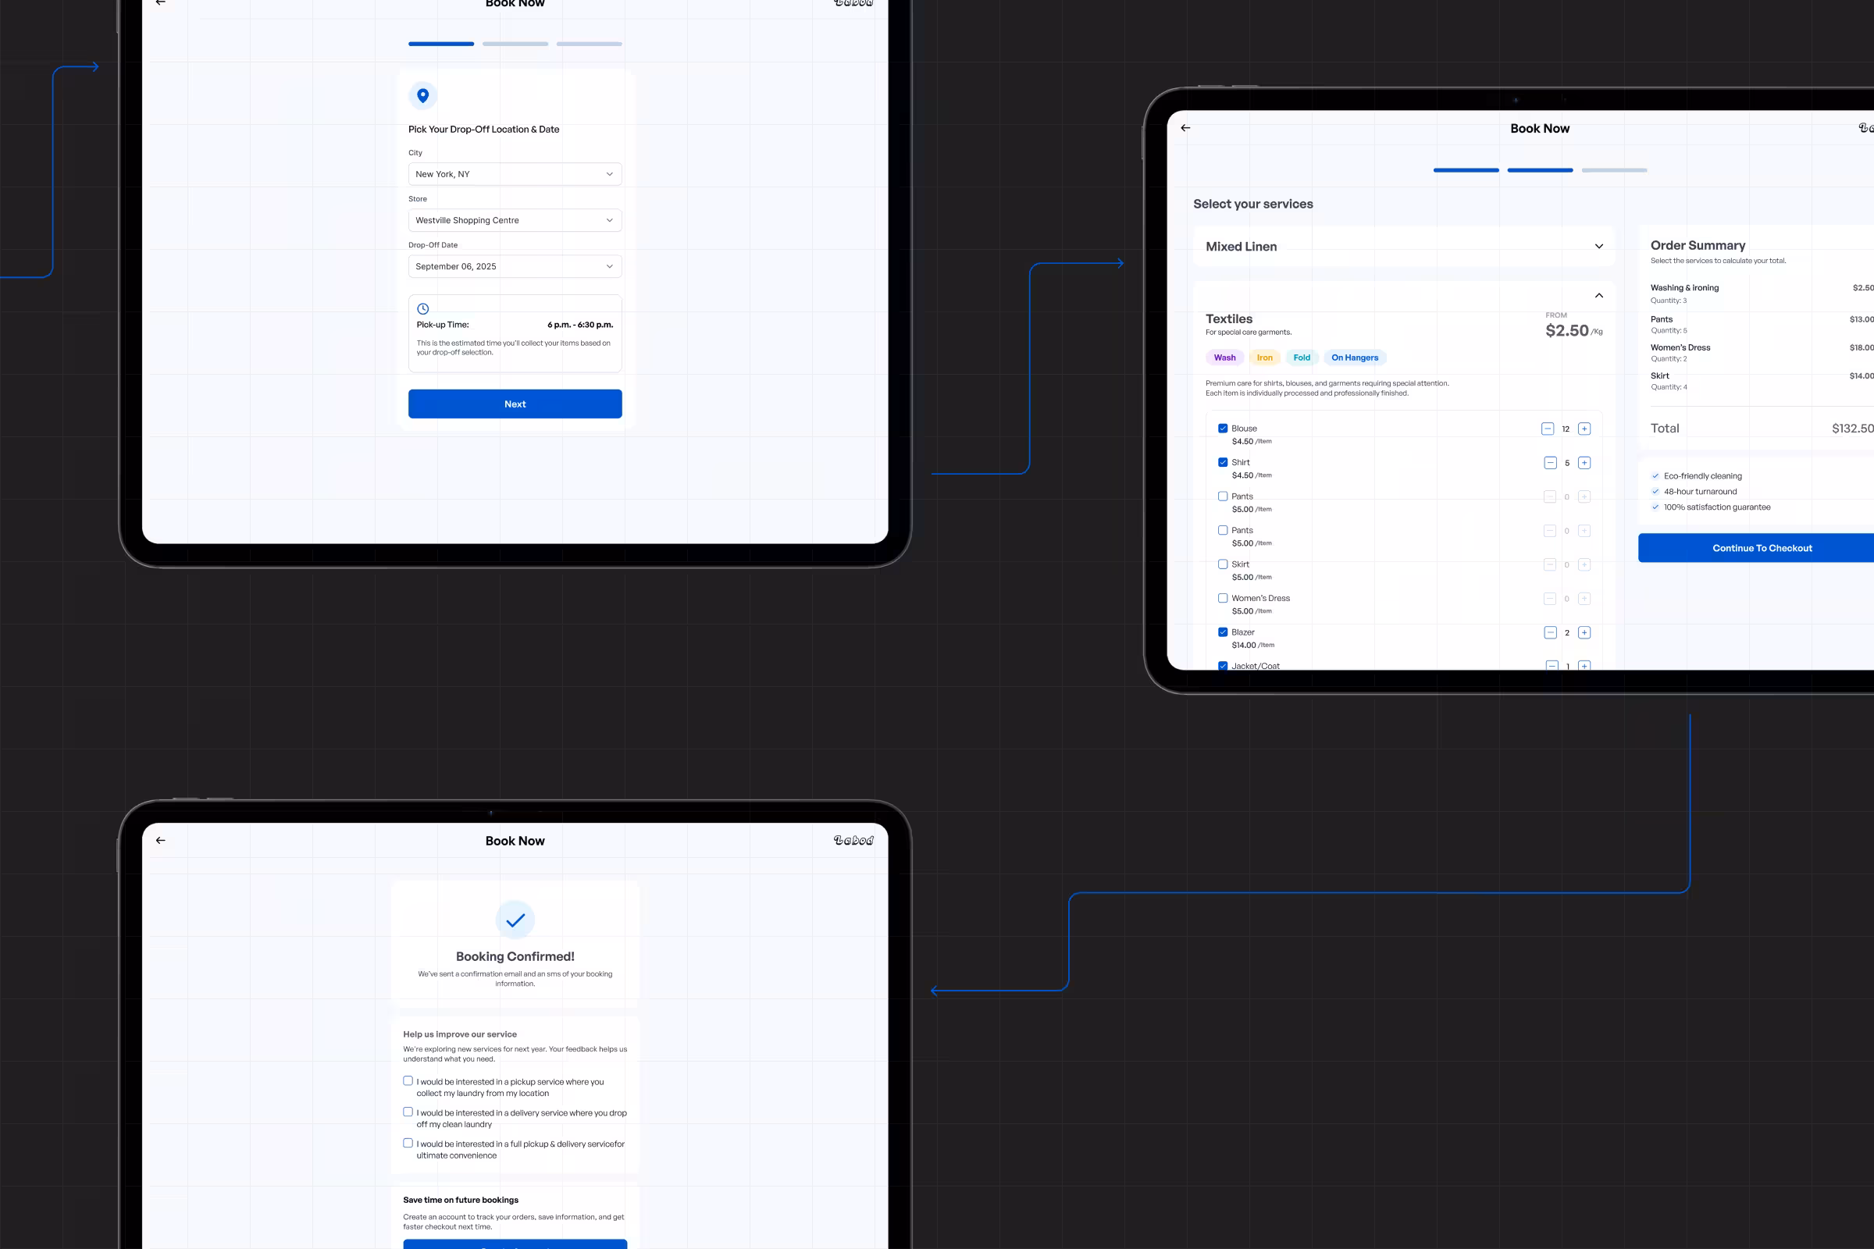This screenshot has height=1249, width=1874.
Task: Click the clock icon near Pick-up Time
Action: 423,309
